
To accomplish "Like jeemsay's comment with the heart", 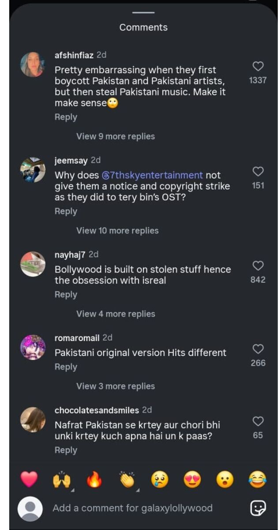I will coord(258,171).
